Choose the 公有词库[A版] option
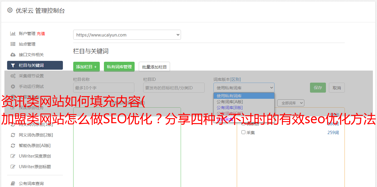 [x=244, y=102]
